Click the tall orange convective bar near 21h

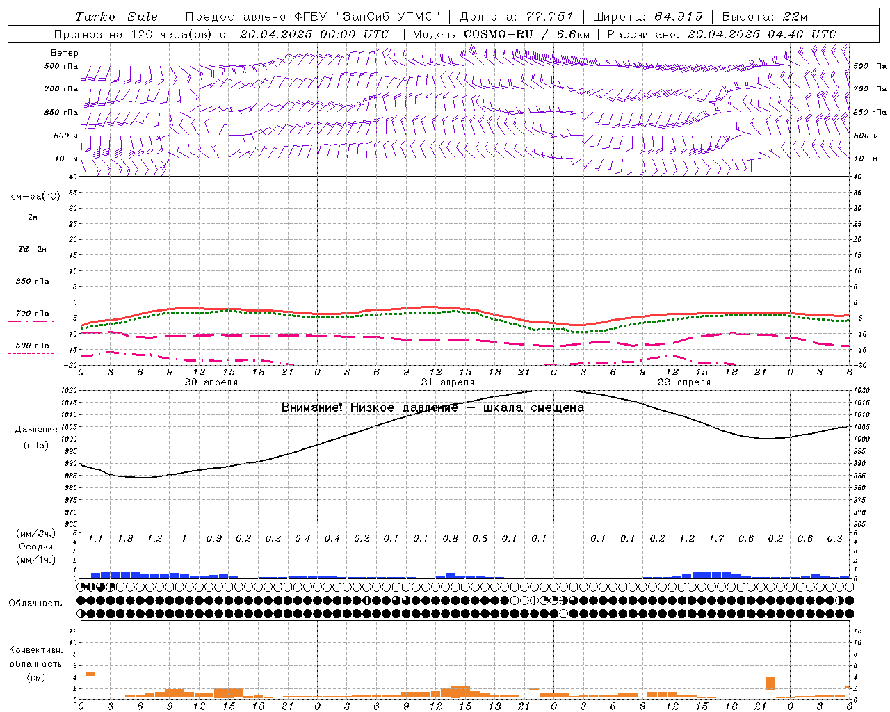(x=770, y=683)
